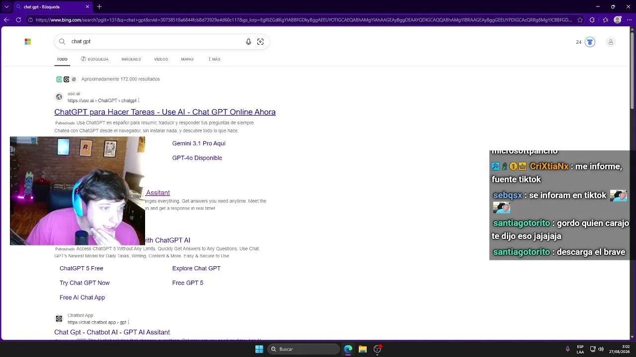Click the green chatbot icon beside results count
Image resolution: width=636 pixels, height=357 pixels.
[59, 79]
